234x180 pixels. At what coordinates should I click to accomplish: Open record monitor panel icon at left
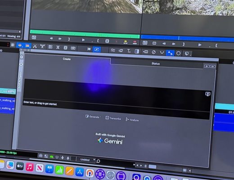[145, 43]
